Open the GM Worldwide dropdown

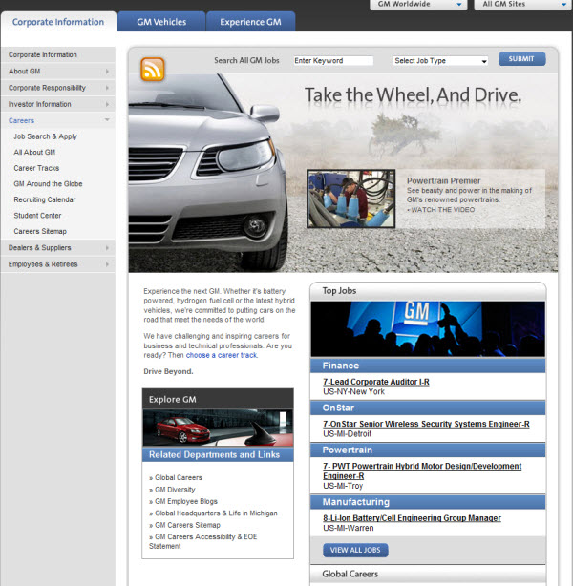417,5
